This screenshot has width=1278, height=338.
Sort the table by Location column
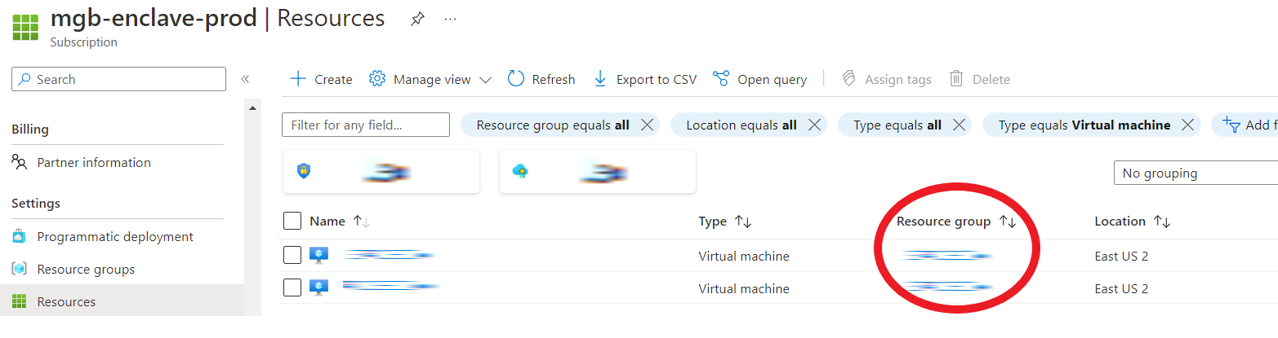click(1133, 221)
